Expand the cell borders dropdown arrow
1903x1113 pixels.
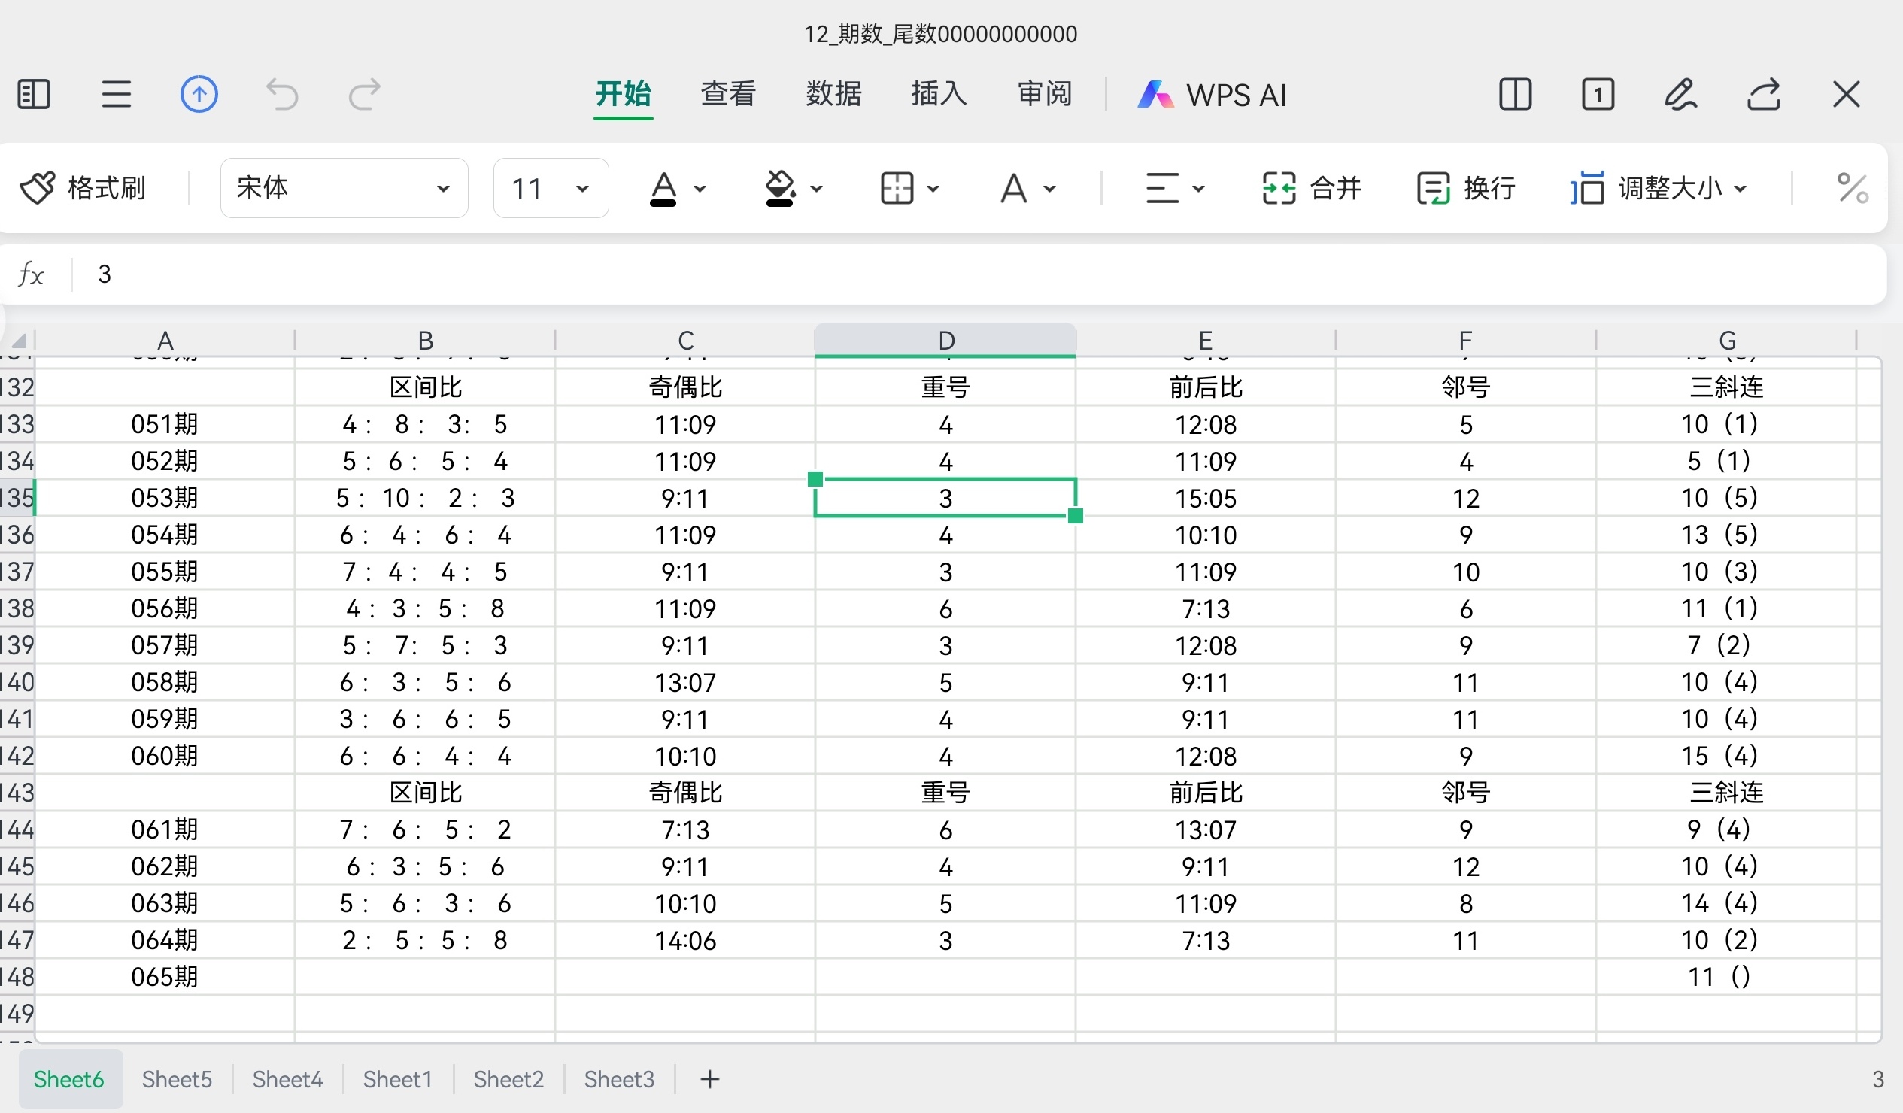pyautogui.click(x=933, y=188)
